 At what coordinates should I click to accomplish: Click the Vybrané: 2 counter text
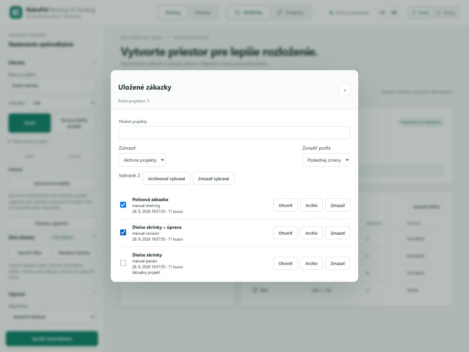coord(129,176)
